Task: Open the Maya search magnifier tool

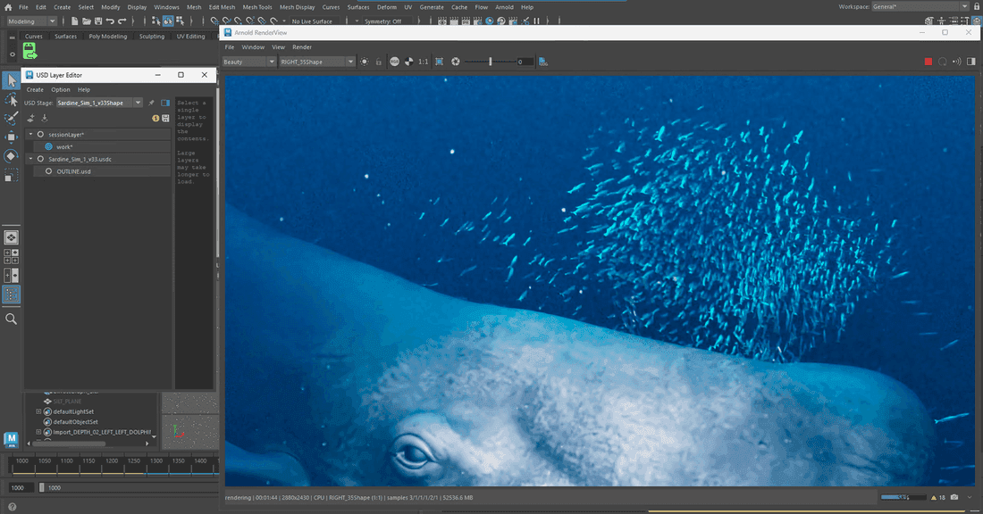Action: coord(11,319)
